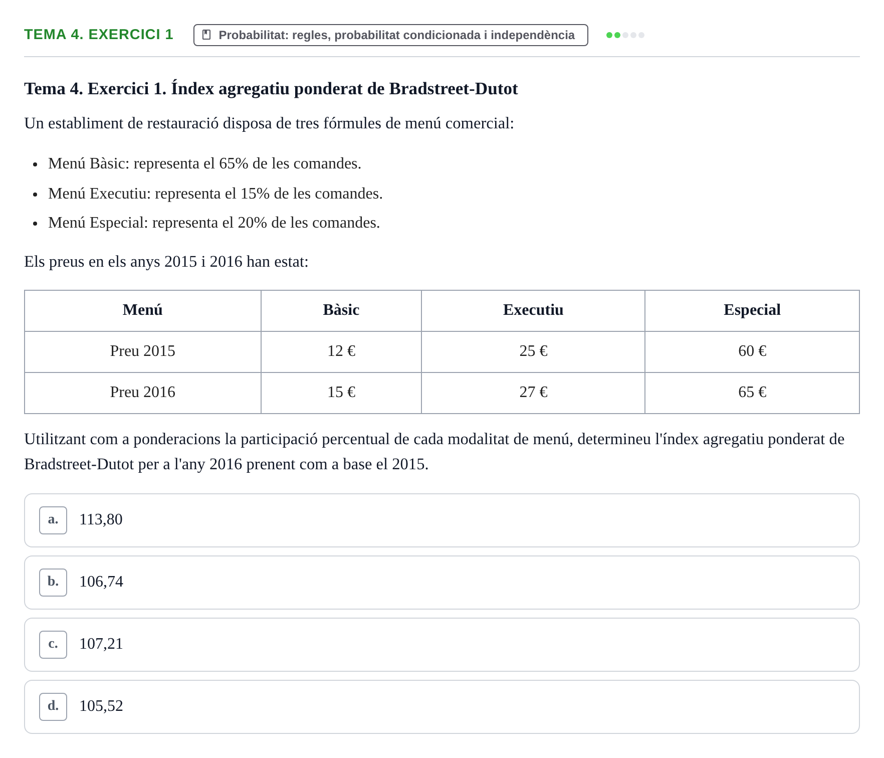The image size is (884, 758).
Task: Click the Menú Especial bullet line
Action: click(214, 223)
